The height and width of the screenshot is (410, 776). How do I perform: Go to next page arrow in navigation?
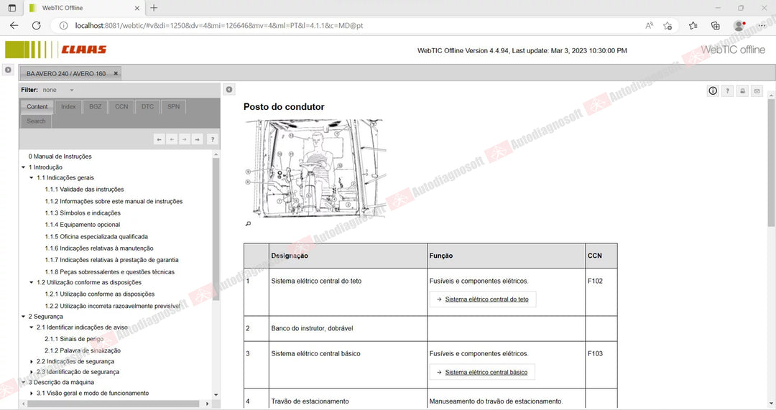click(184, 139)
